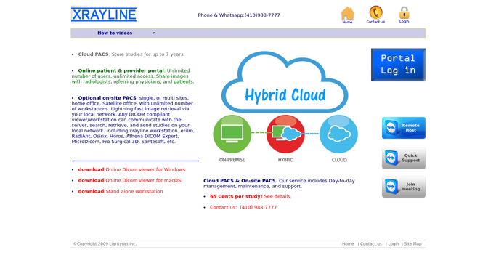Viewport: 496px width, 279px height.
Task: Click the padlock Login icon
Action: (404, 15)
